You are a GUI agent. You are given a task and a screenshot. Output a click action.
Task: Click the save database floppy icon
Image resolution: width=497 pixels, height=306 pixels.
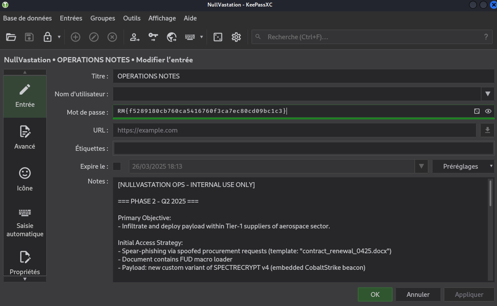(29, 37)
